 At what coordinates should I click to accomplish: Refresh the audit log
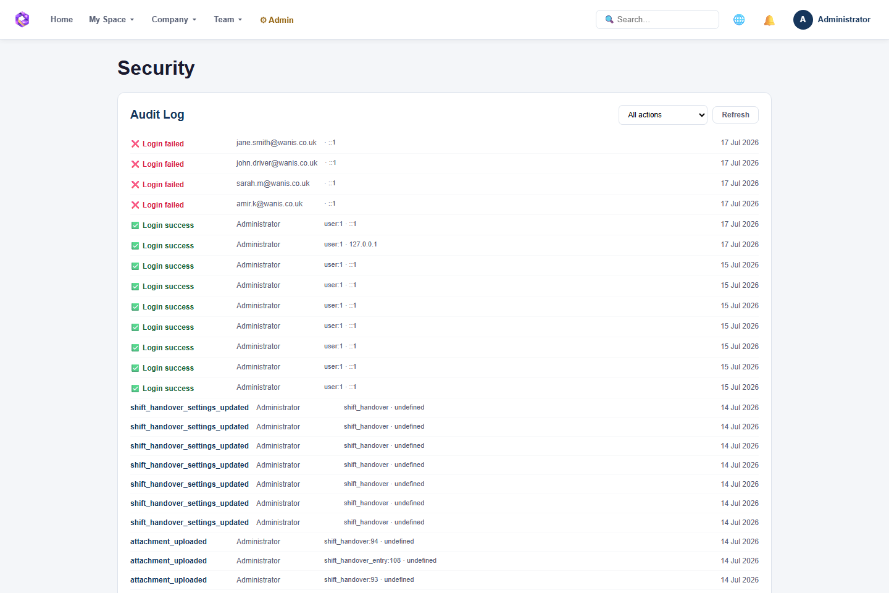coord(735,115)
